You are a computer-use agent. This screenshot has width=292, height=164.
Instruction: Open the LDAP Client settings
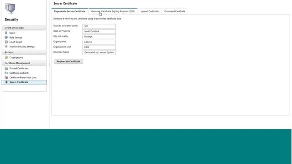(16, 42)
